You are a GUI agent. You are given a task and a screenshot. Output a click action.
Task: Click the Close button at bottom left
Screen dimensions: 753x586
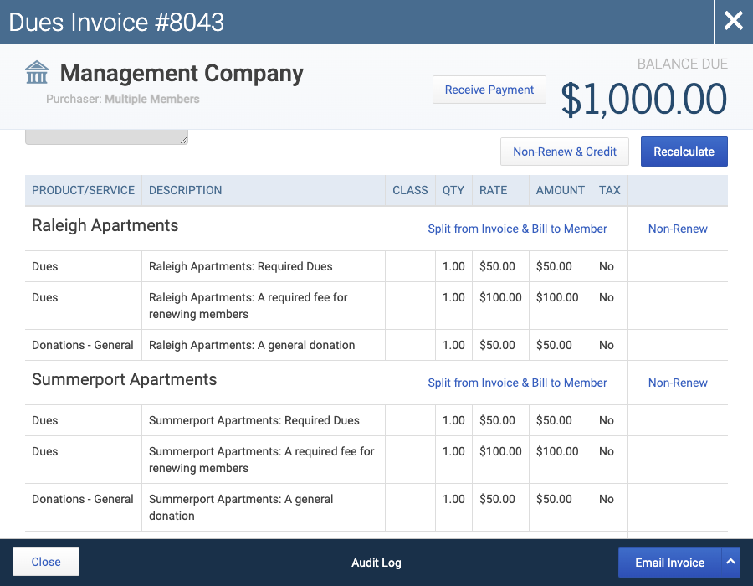[x=46, y=562]
